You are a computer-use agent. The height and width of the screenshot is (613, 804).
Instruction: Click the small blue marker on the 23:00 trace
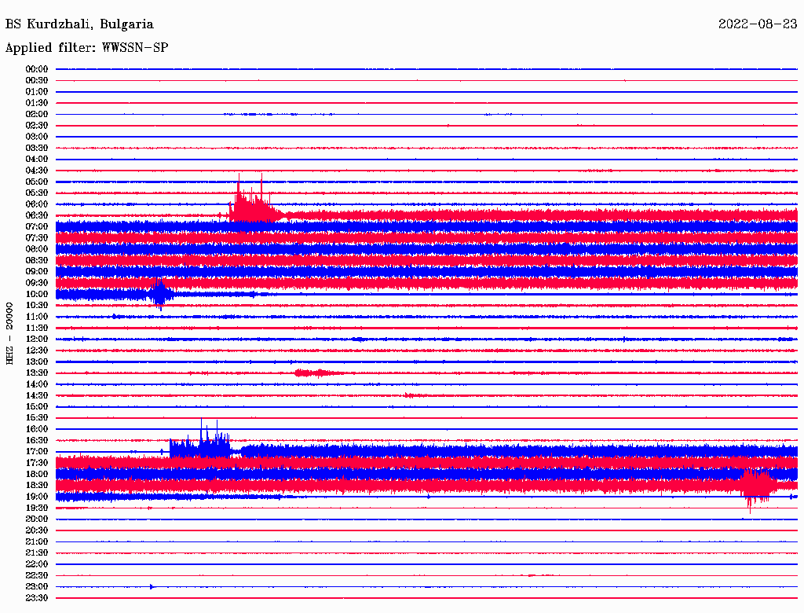click(152, 587)
